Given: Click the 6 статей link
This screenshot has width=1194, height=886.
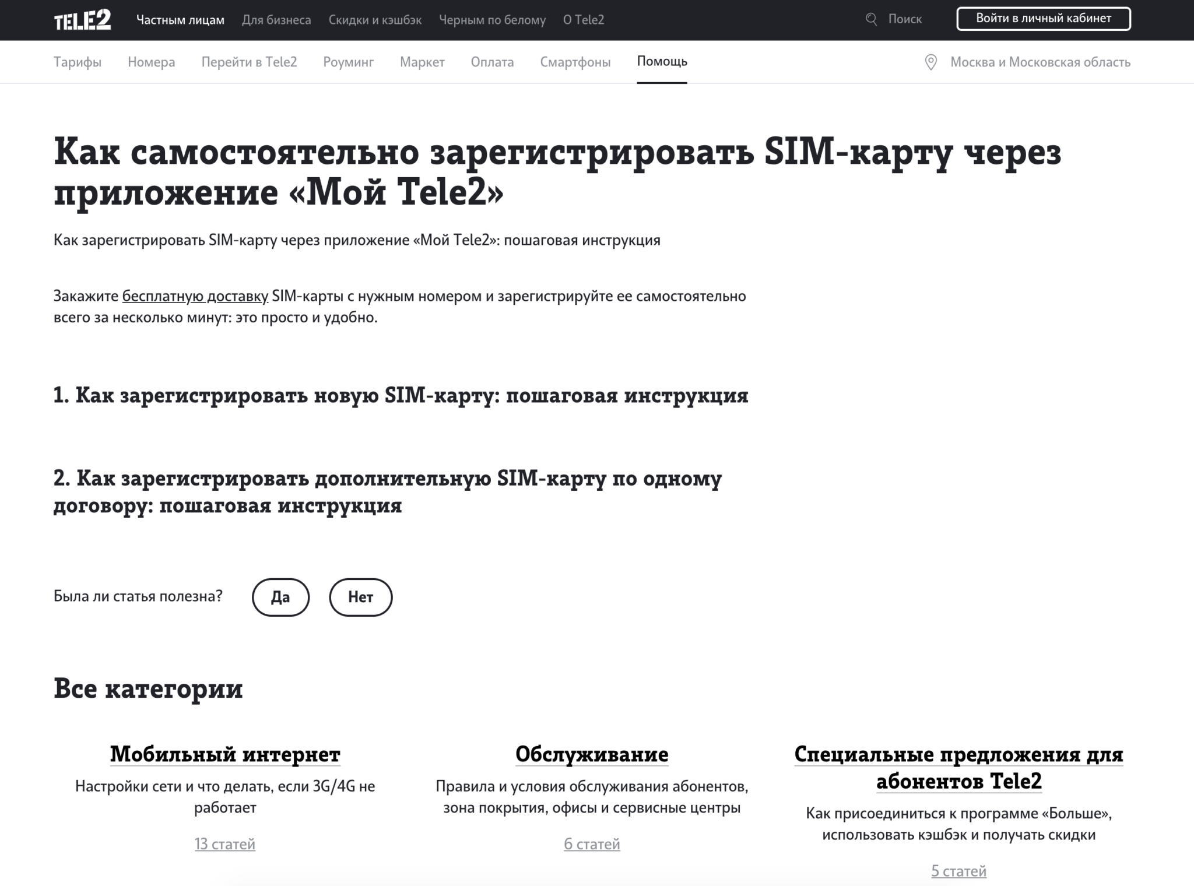Looking at the screenshot, I should (x=592, y=844).
